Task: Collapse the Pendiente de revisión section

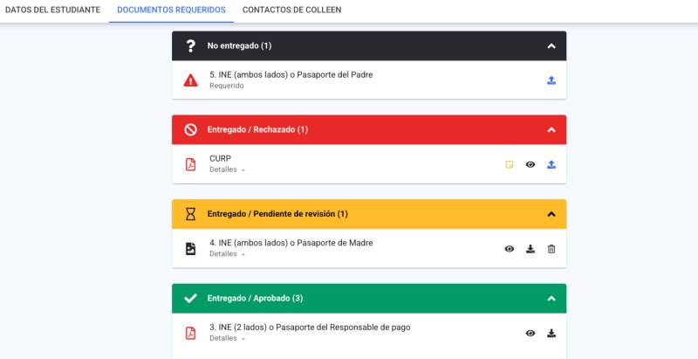Action: click(551, 214)
